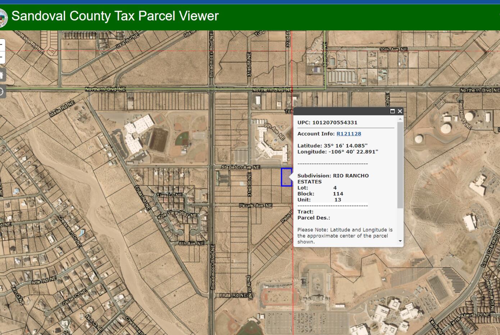The width and height of the screenshot is (500, 335).
Task: Maximize the parcel info popup
Action: pos(392,111)
